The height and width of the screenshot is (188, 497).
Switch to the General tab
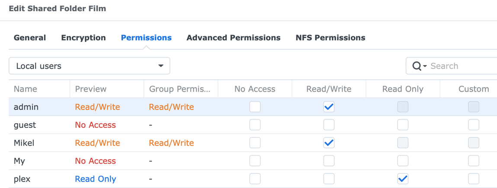click(x=30, y=38)
